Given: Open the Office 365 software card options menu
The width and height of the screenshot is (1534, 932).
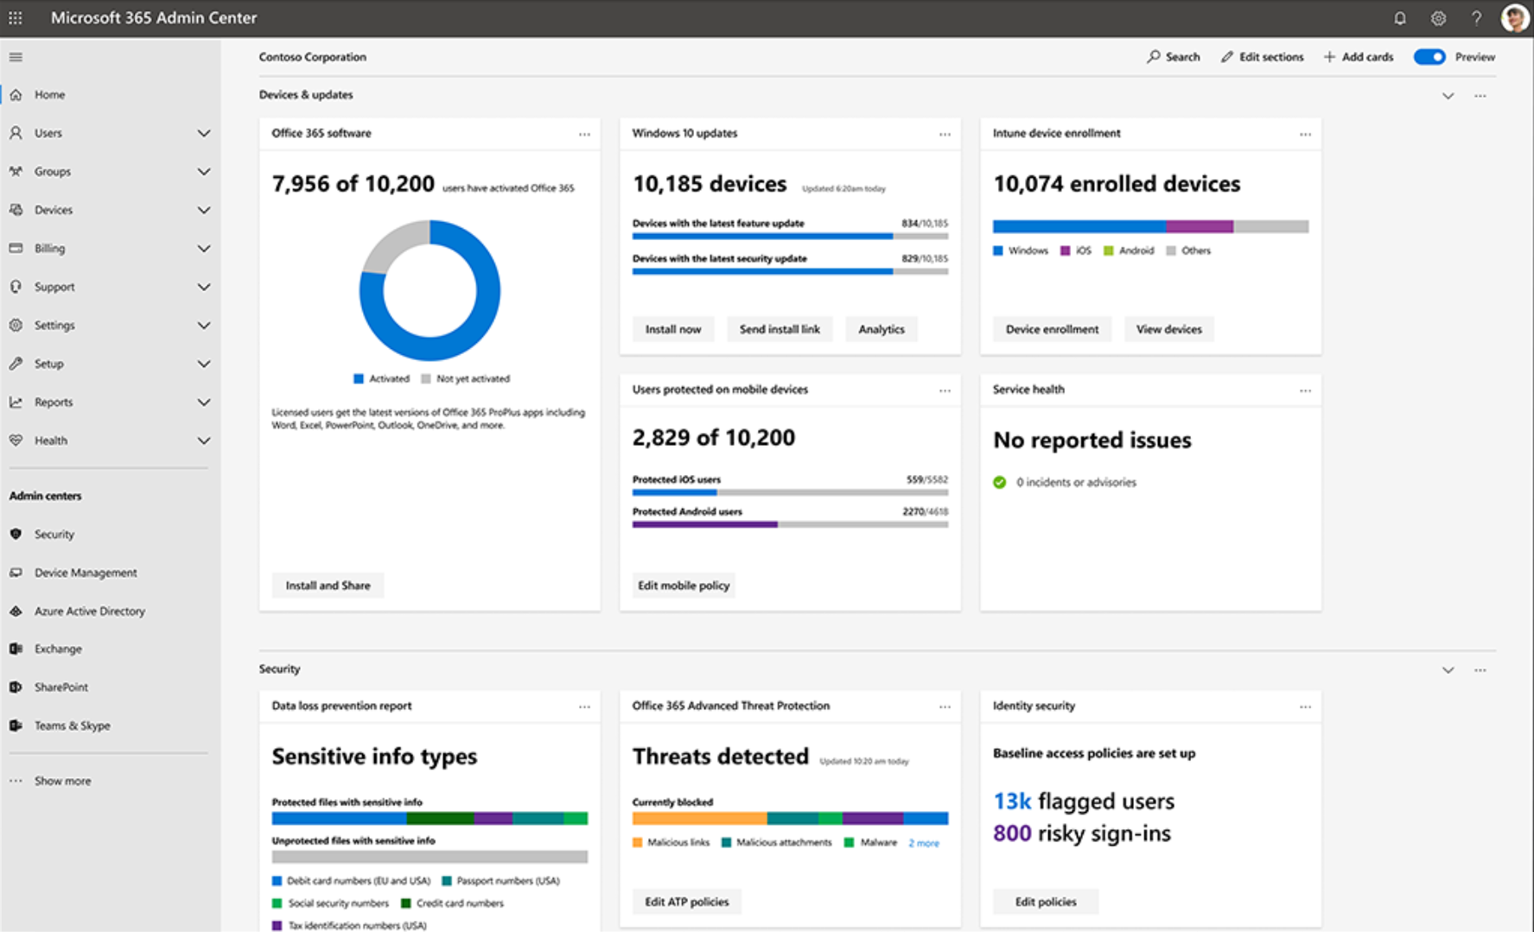Looking at the screenshot, I should (x=584, y=133).
